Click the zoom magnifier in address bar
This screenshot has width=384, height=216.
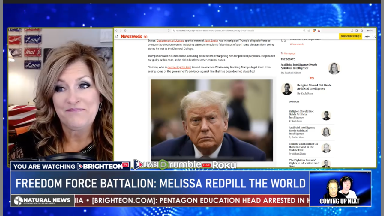point(304,31)
